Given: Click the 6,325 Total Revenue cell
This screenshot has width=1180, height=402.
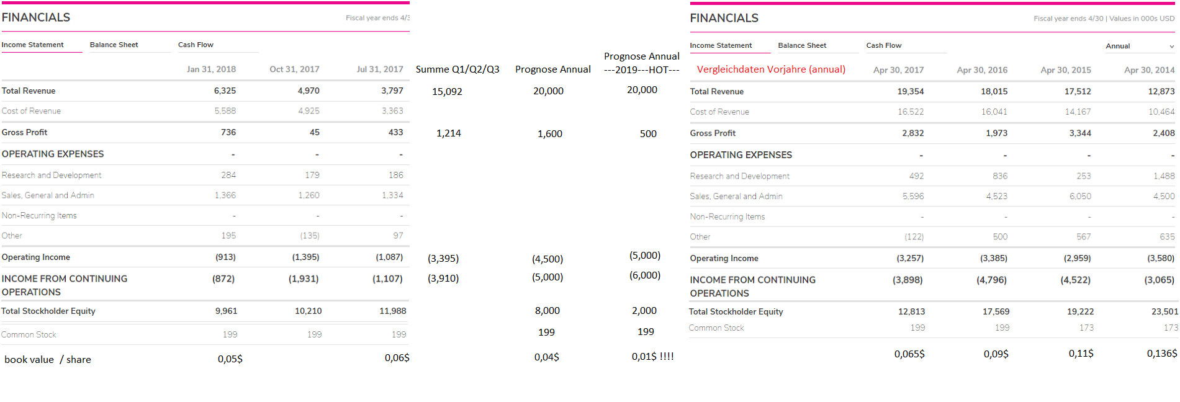Looking at the screenshot, I should click(225, 91).
